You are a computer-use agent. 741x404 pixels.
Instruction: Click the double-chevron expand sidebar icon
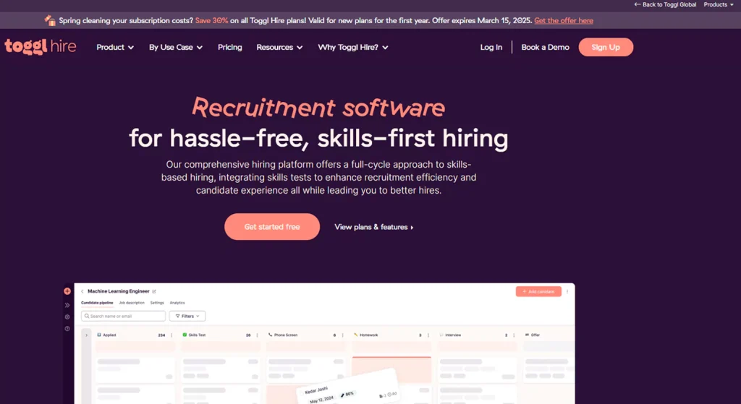coord(67,305)
